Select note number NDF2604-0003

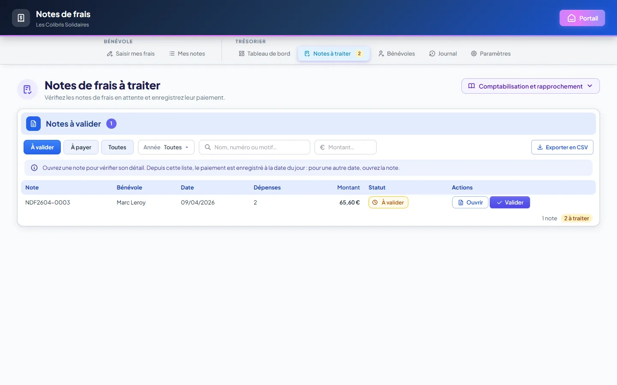tap(48, 202)
